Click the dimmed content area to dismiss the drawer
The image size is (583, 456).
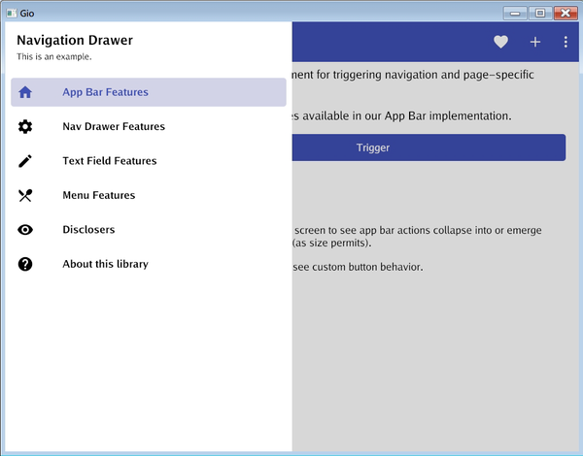(x=437, y=359)
